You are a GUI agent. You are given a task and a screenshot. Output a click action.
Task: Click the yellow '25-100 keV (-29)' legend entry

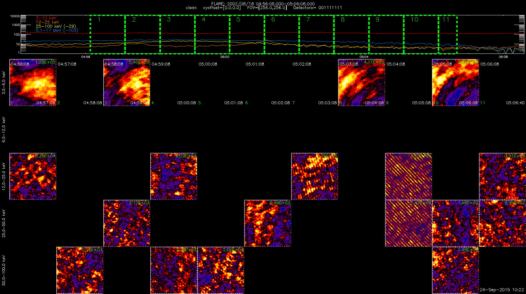coord(56,26)
